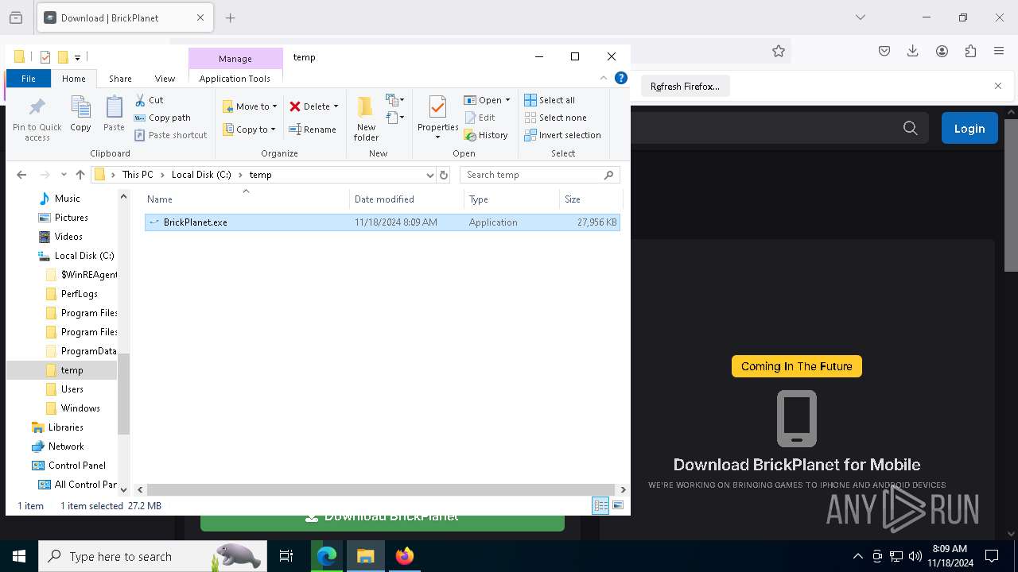Refresh the temp folder view
Image resolution: width=1018 pixels, height=572 pixels.
444,175
